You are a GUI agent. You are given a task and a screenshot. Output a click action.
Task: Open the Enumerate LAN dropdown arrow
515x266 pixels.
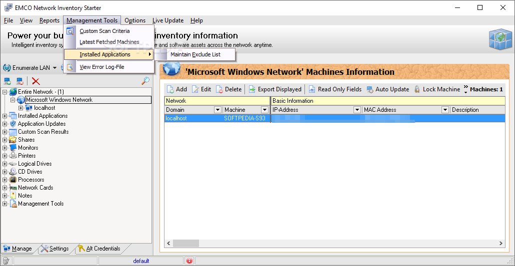54,68
